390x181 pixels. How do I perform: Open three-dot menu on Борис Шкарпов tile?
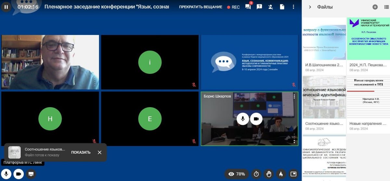pos(294,96)
